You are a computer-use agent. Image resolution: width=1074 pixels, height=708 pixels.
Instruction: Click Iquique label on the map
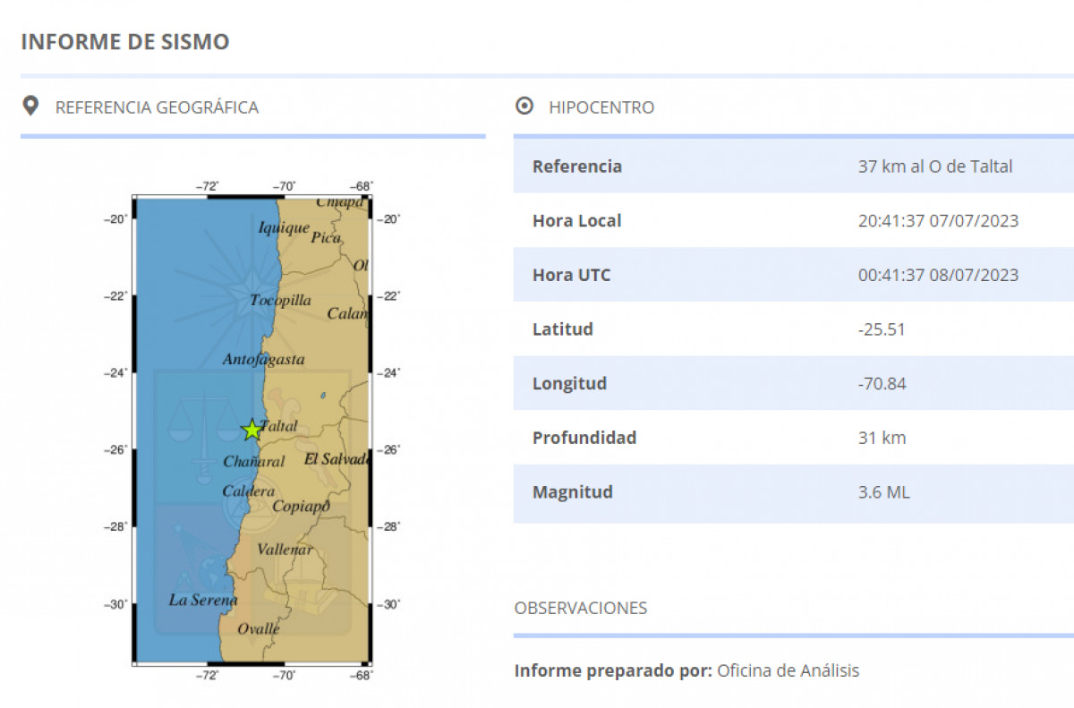click(x=284, y=227)
